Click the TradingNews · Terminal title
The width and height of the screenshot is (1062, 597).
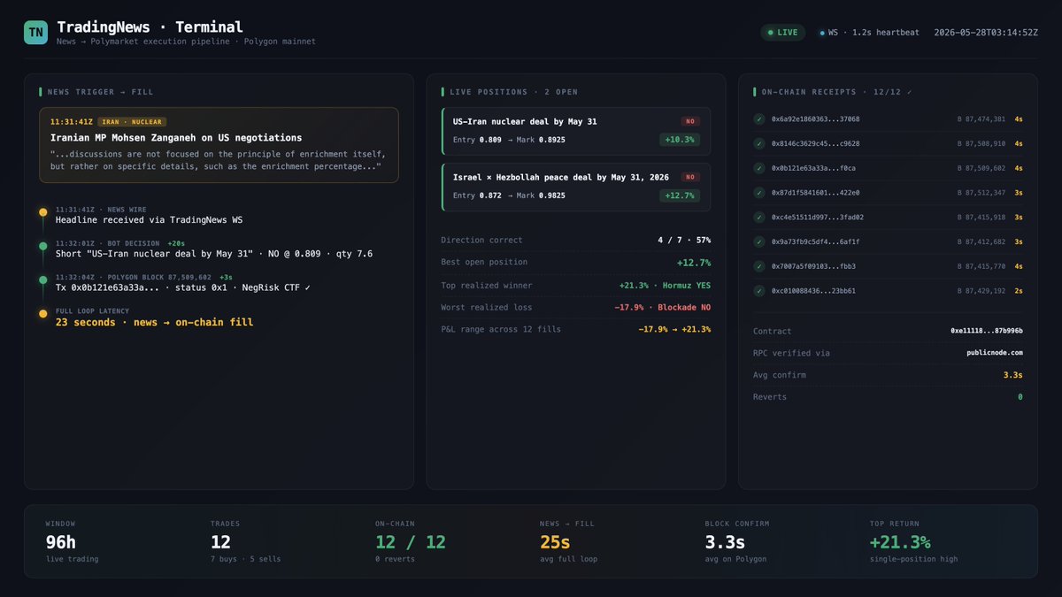click(150, 27)
